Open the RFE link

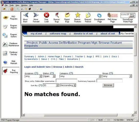[x=98, y=56]
